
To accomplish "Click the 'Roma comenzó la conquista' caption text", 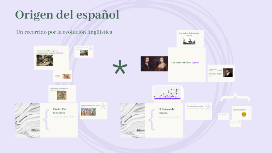I will tap(50, 52).
